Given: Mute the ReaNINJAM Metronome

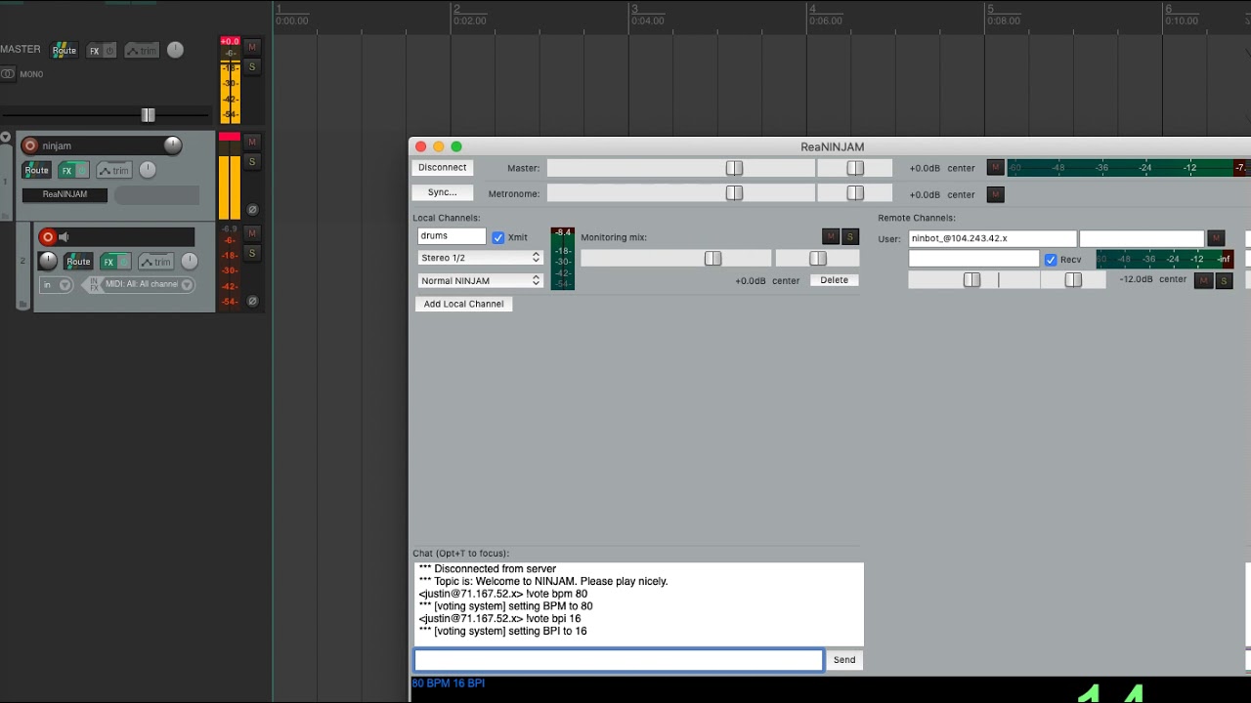Looking at the screenshot, I should click(x=995, y=194).
